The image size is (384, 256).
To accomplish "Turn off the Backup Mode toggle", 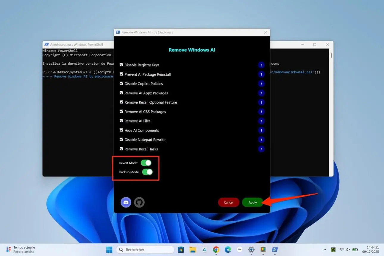I will [x=147, y=172].
